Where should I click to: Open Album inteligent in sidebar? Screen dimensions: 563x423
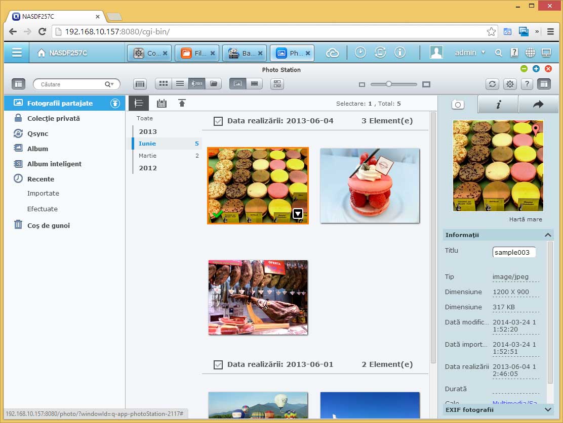coord(54,164)
